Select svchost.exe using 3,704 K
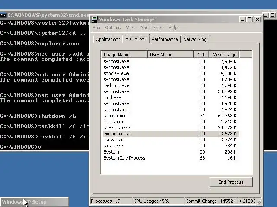 click(171, 79)
